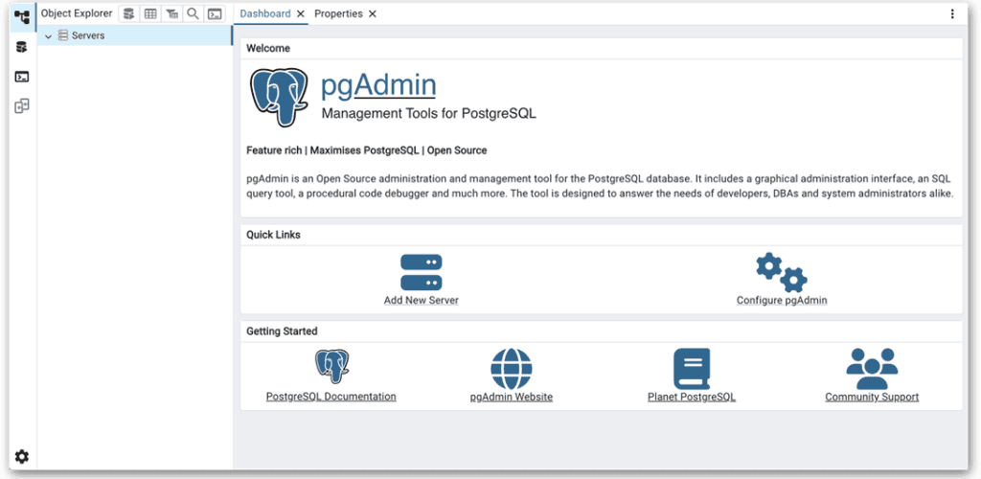The image size is (981, 479).
Task: Click the pgAdmin title text
Action: coord(378,85)
